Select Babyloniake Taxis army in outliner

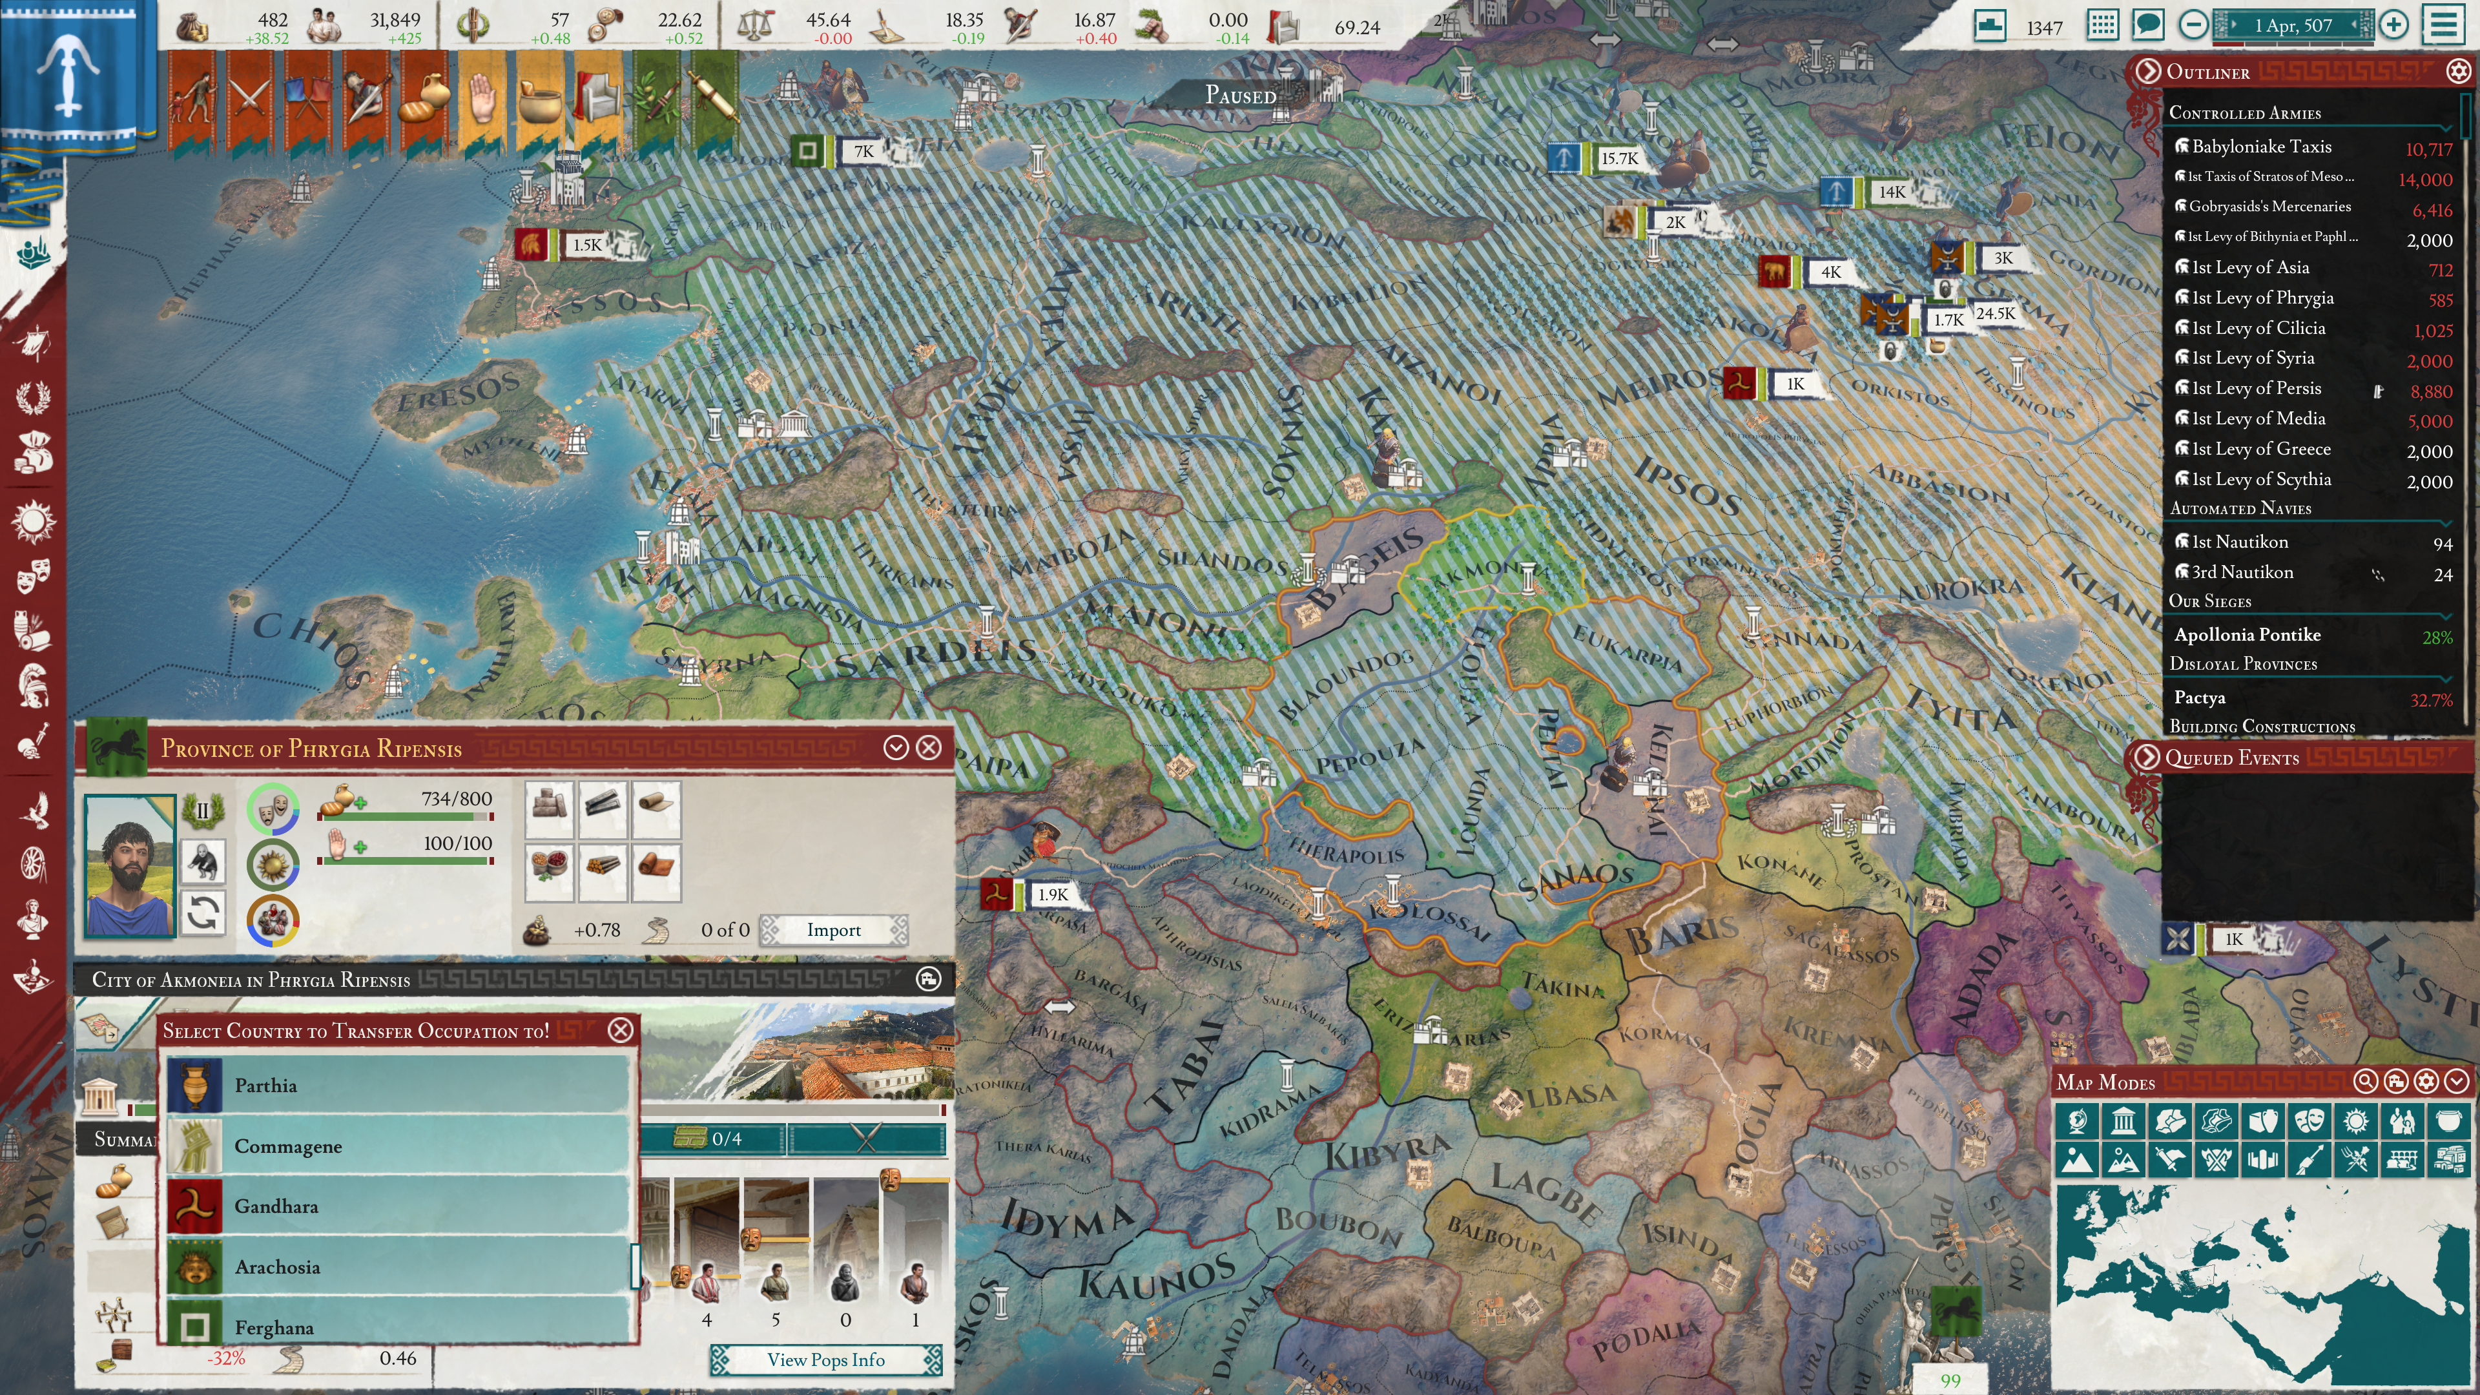click(2313, 147)
